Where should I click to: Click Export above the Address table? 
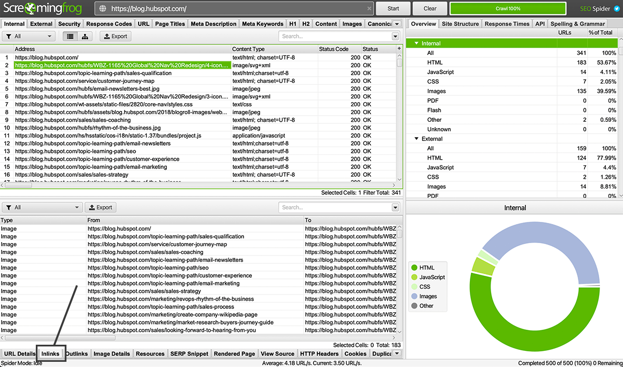[x=115, y=36]
